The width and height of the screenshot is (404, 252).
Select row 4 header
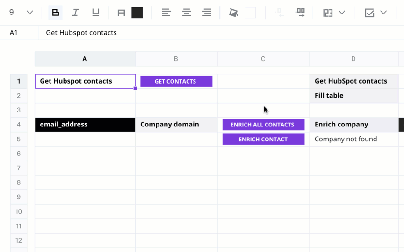point(19,125)
